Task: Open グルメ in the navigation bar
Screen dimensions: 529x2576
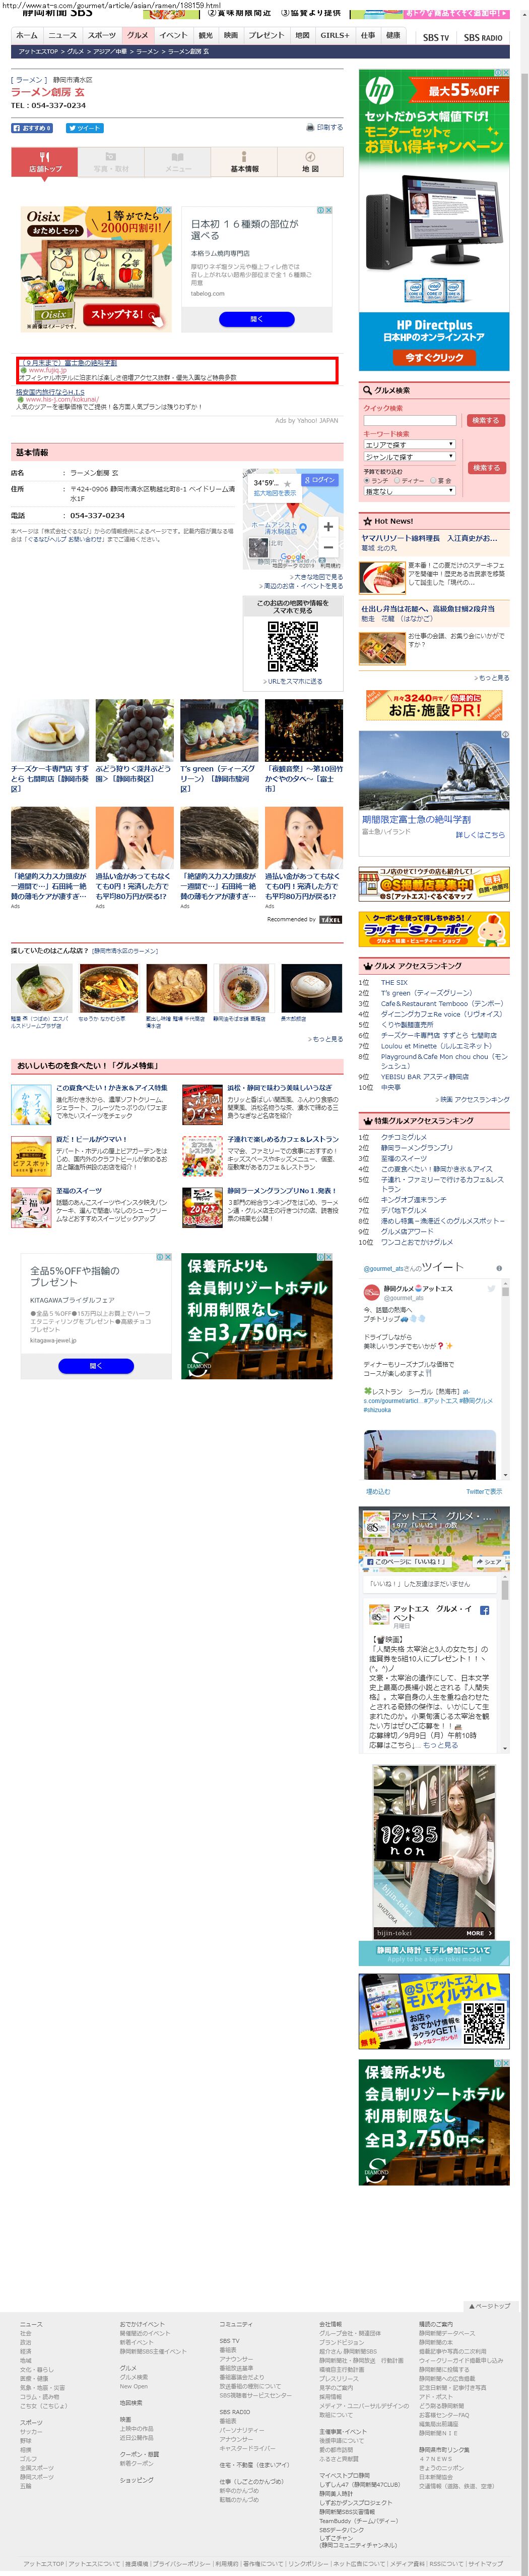Action: (138, 35)
